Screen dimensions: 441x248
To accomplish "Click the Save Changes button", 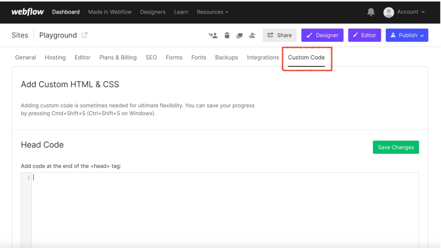I will pyautogui.click(x=396, y=147).
